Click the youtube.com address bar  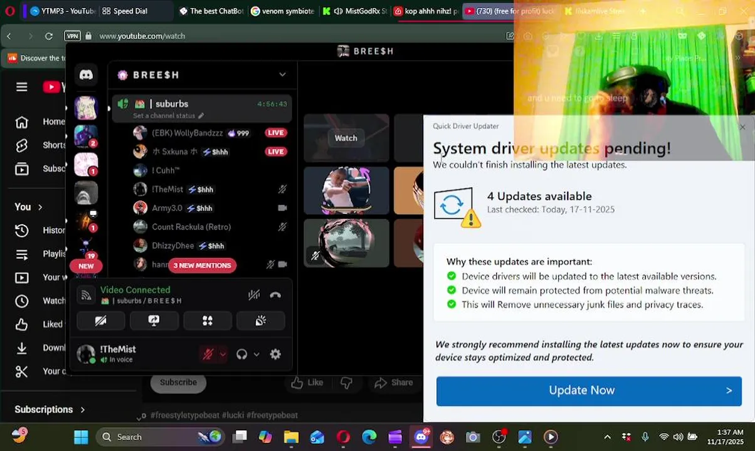tap(142, 36)
